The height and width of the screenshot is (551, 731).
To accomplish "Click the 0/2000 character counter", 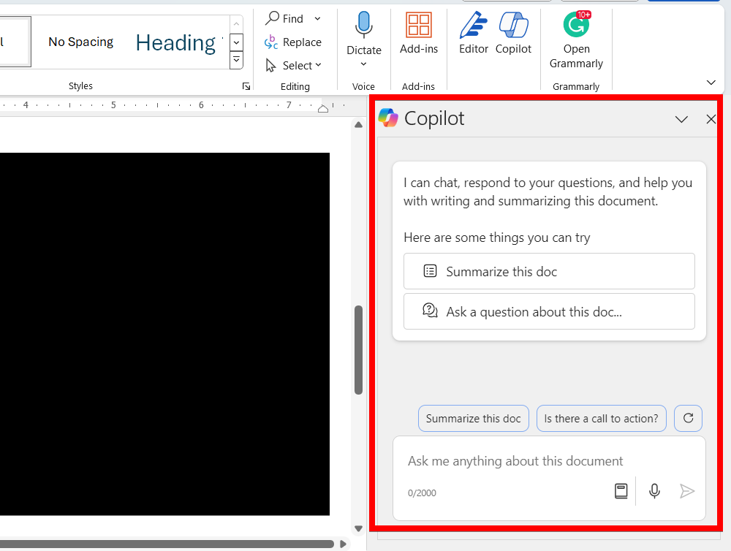I will click(422, 493).
